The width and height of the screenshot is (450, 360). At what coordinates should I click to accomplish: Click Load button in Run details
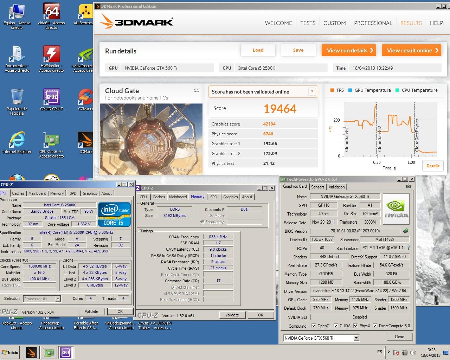pos(258,50)
